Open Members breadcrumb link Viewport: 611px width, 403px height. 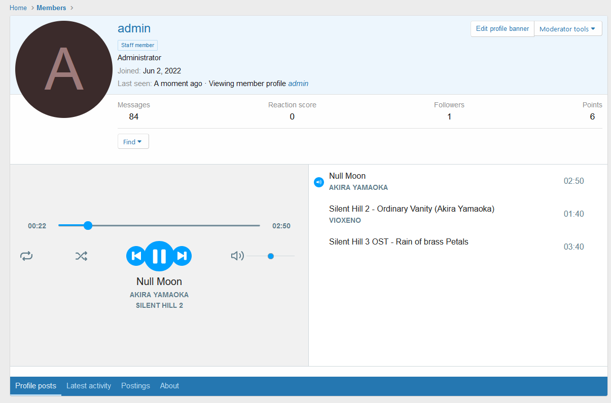[x=51, y=8]
